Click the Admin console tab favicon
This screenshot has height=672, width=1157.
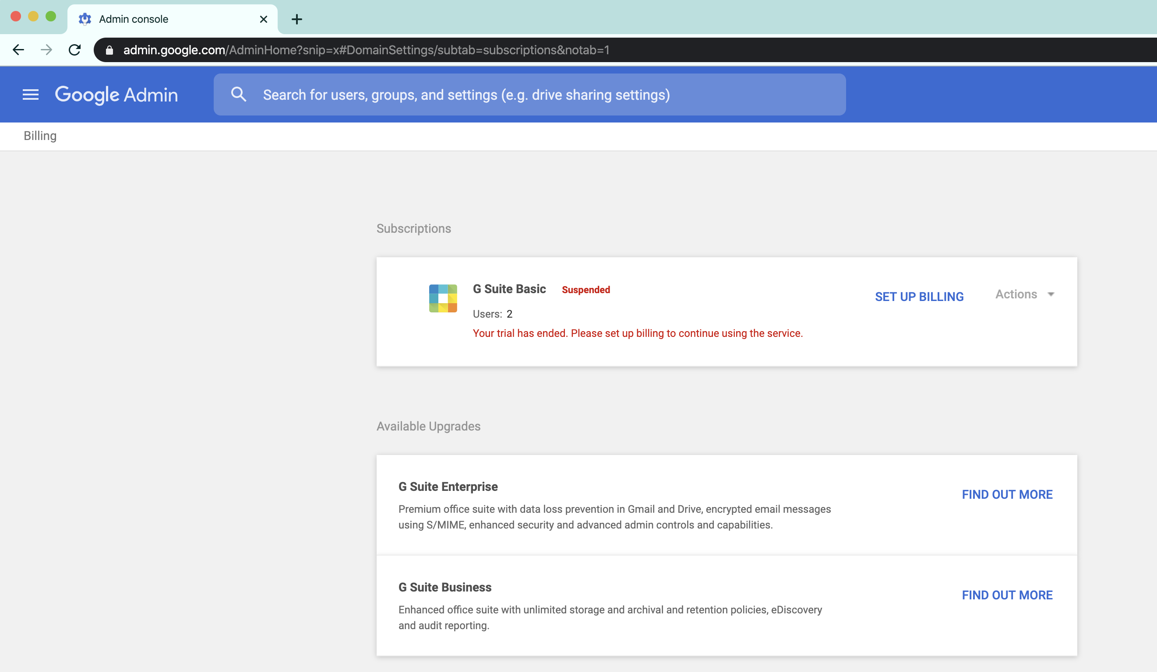point(85,19)
